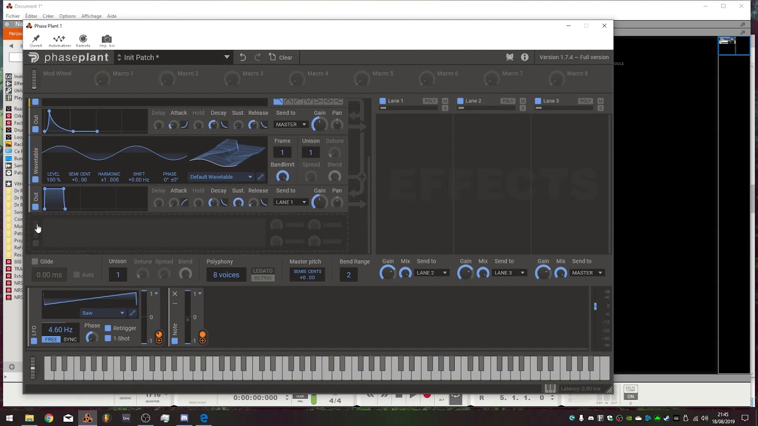Viewport: 758px width, 426px height.
Task: Toggle the LFO 1-Shot checkbox
Action: coord(108,338)
